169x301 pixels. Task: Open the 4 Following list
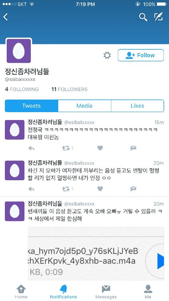coord(22,89)
